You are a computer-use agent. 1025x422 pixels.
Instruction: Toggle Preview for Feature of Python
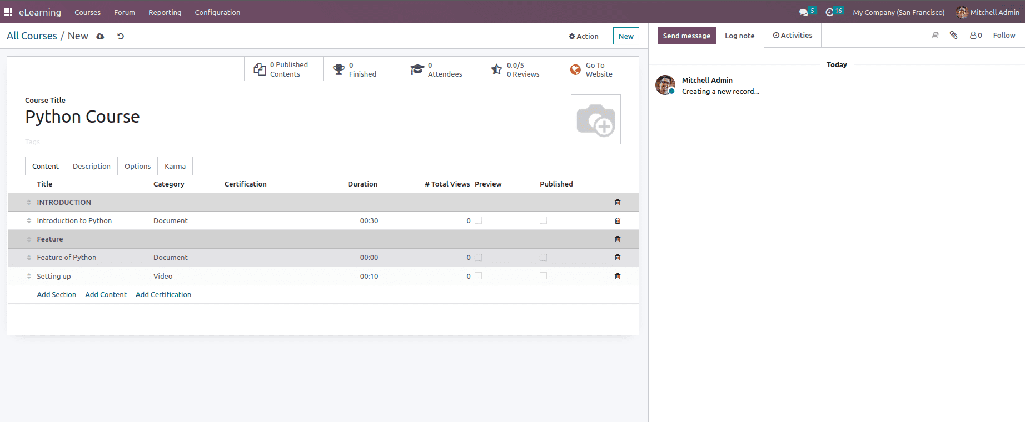coord(479,258)
